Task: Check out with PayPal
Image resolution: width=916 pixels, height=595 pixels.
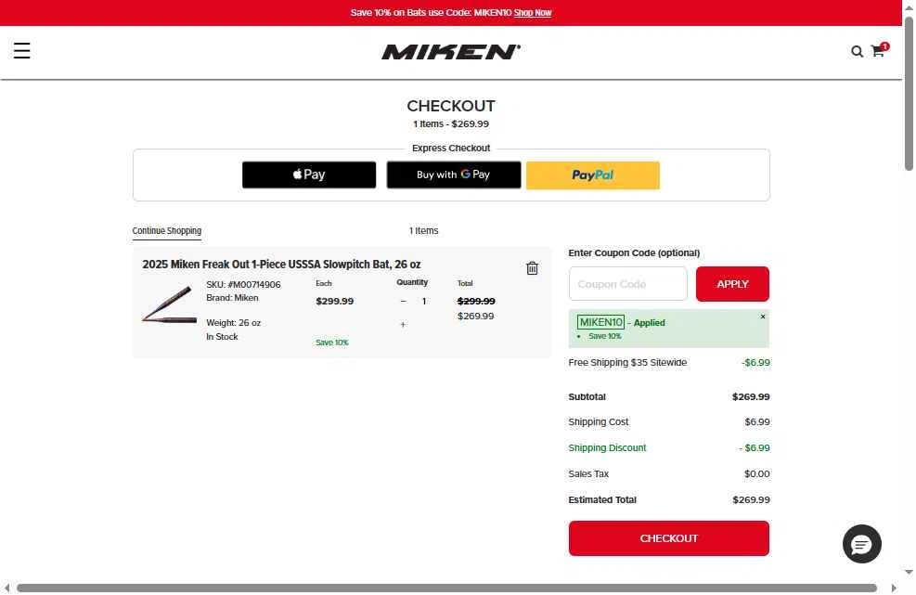Action: (592, 175)
